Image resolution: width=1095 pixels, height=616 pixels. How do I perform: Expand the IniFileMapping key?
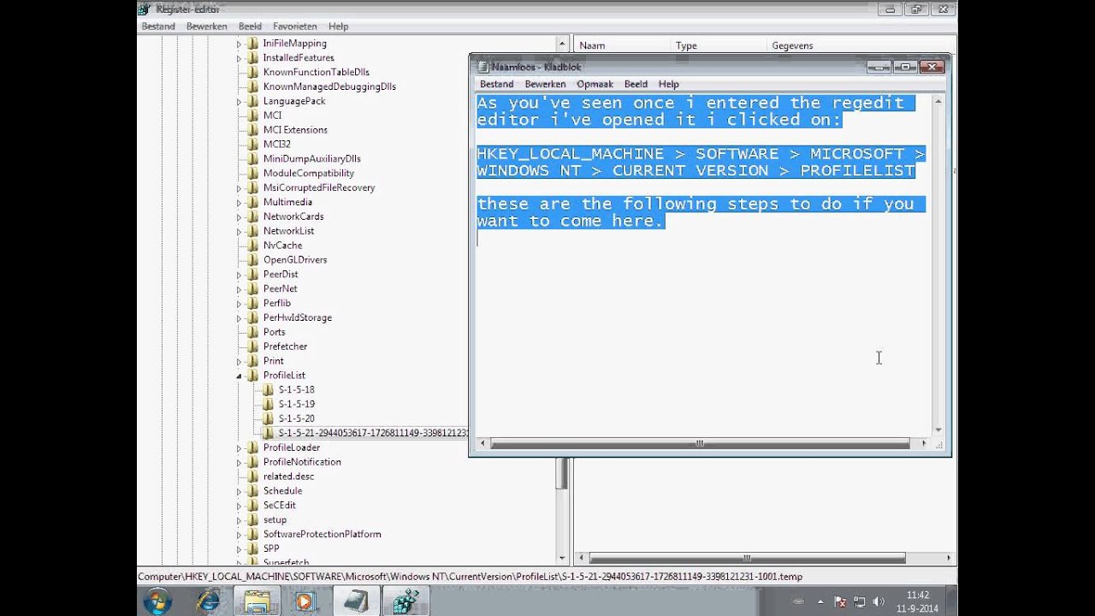point(239,44)
